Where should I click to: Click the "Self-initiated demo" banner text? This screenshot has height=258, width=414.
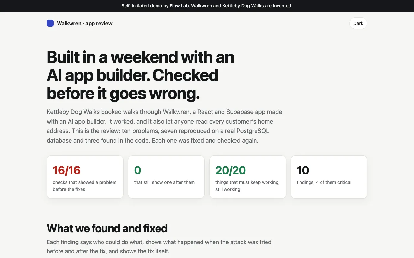point(207,6)
